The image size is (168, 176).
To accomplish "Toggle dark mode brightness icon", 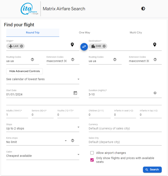I will tap(143, 9).
